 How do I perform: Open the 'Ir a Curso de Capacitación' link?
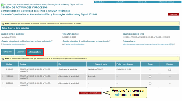pyautogui.click(x=43, y=4)
